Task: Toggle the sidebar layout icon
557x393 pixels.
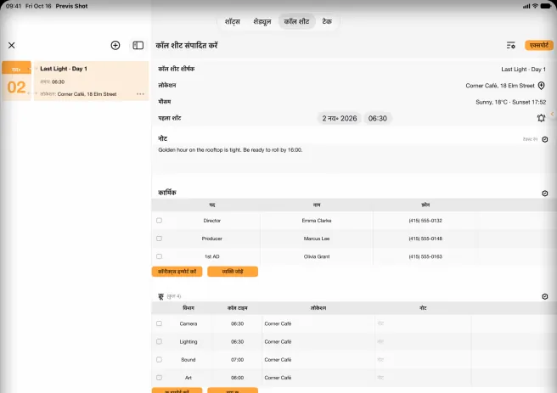Action: [x=138, y=46]
